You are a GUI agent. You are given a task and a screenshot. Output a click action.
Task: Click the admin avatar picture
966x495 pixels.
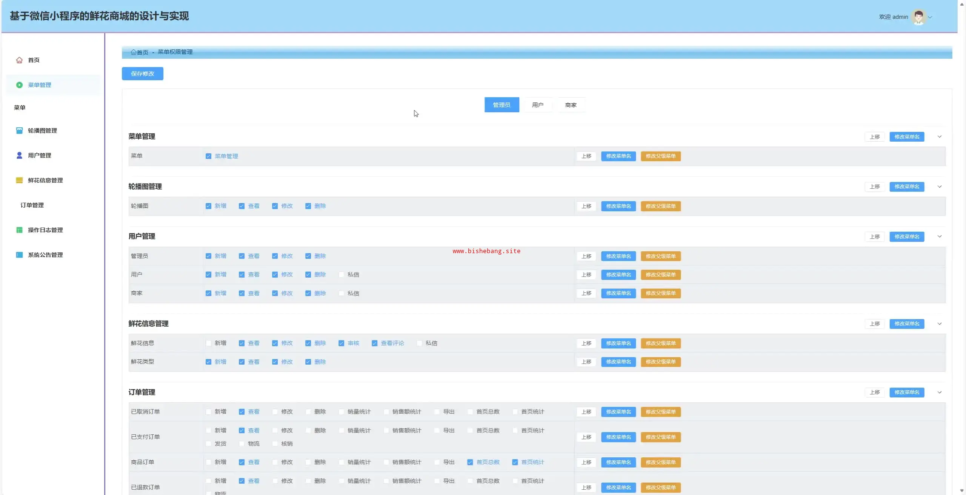pyautogui.click(x=918, y=17)
